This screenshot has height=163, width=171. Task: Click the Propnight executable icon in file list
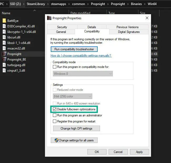[4, 54]
